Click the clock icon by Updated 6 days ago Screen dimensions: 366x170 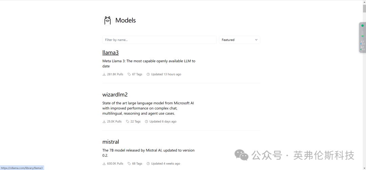[x=146, y=121]
